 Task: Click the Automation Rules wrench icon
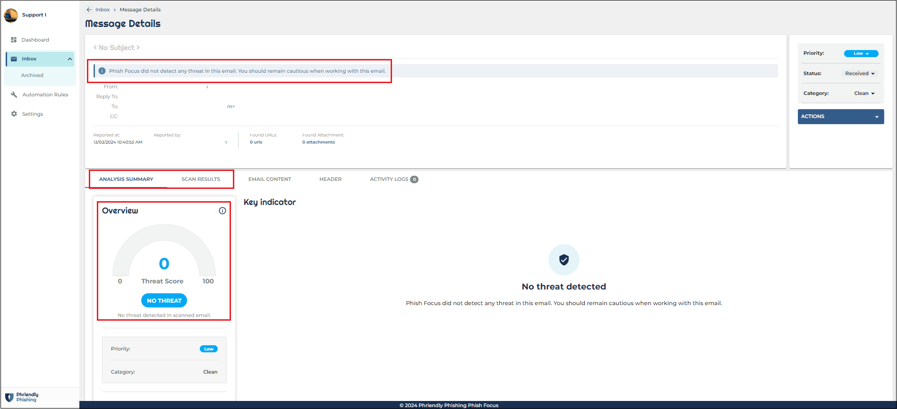click(x=14, y=94)
